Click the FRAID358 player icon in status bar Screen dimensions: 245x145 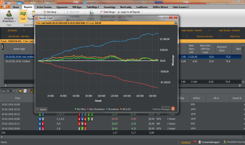click(224, 142)
